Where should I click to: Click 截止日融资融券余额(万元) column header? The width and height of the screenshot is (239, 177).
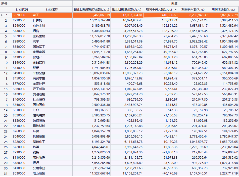click(x=91, y=10)
